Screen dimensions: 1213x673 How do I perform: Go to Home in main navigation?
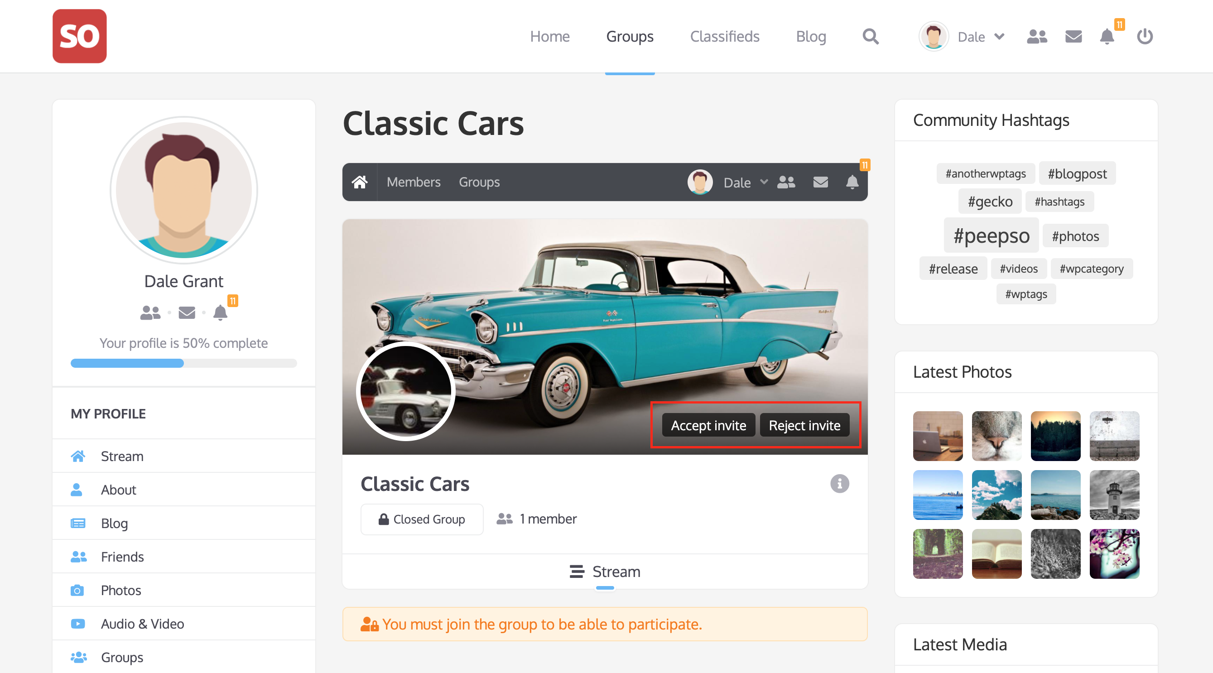click(x=549, y=36)
